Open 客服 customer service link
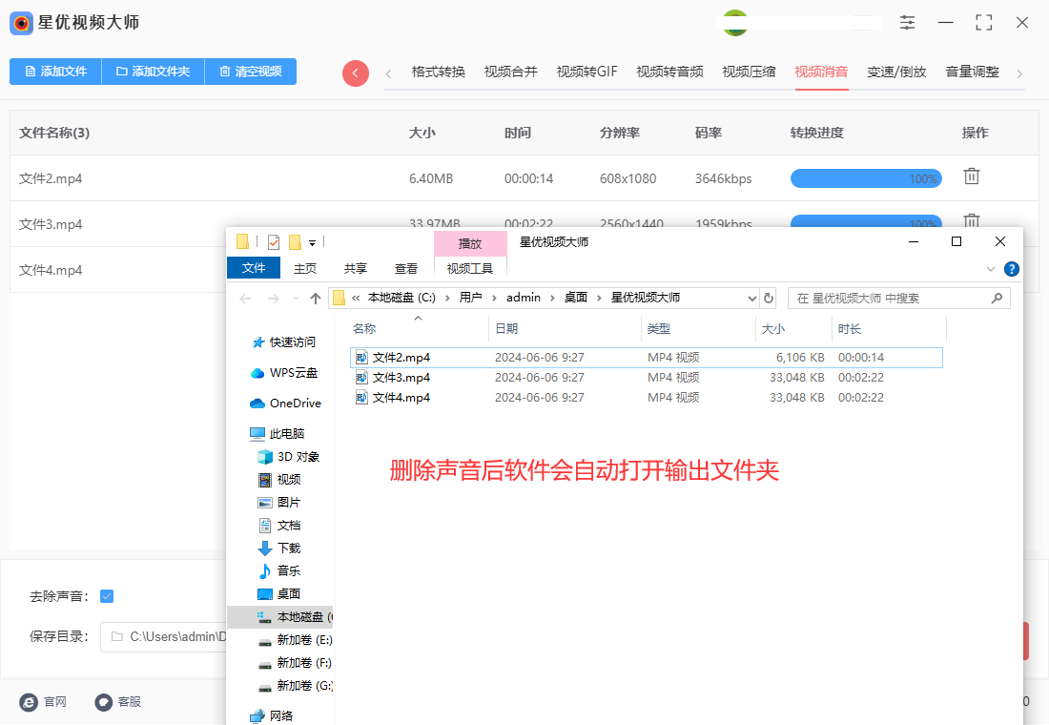 click(117, 701)
